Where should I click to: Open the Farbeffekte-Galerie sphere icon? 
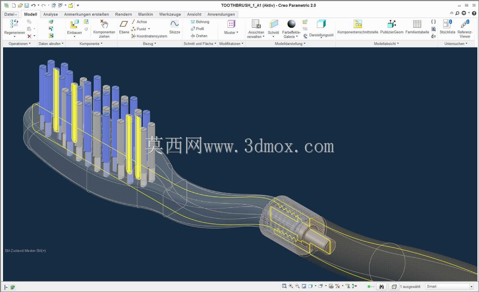[291, 24]
